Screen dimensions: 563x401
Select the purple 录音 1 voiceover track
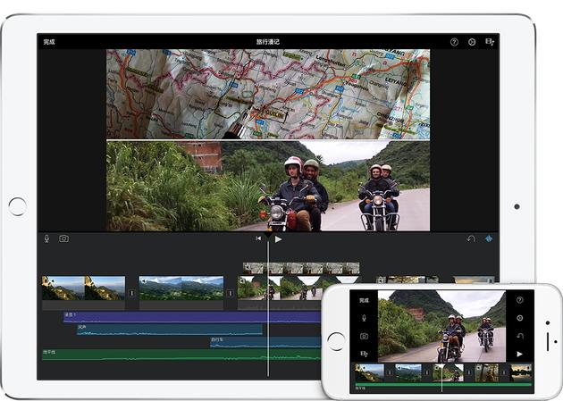pyautogui.click(x=192, y=317)
